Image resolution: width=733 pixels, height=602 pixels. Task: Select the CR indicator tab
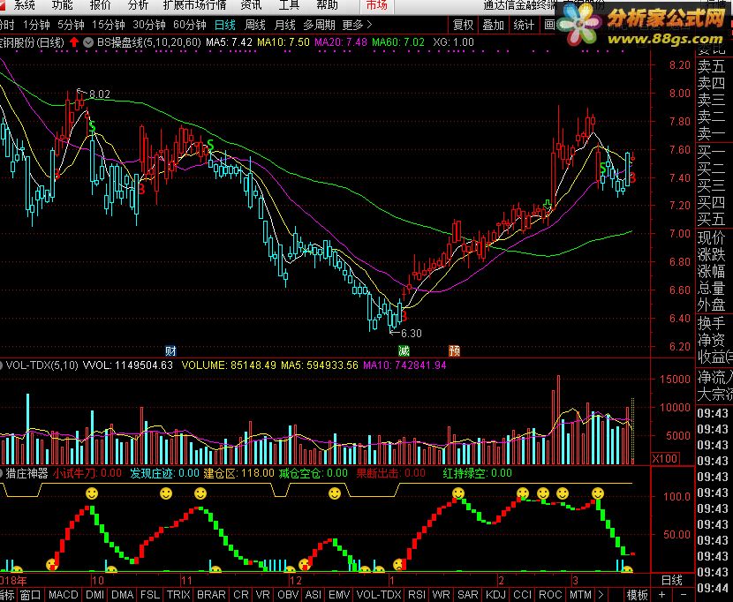tap(241, 595)
